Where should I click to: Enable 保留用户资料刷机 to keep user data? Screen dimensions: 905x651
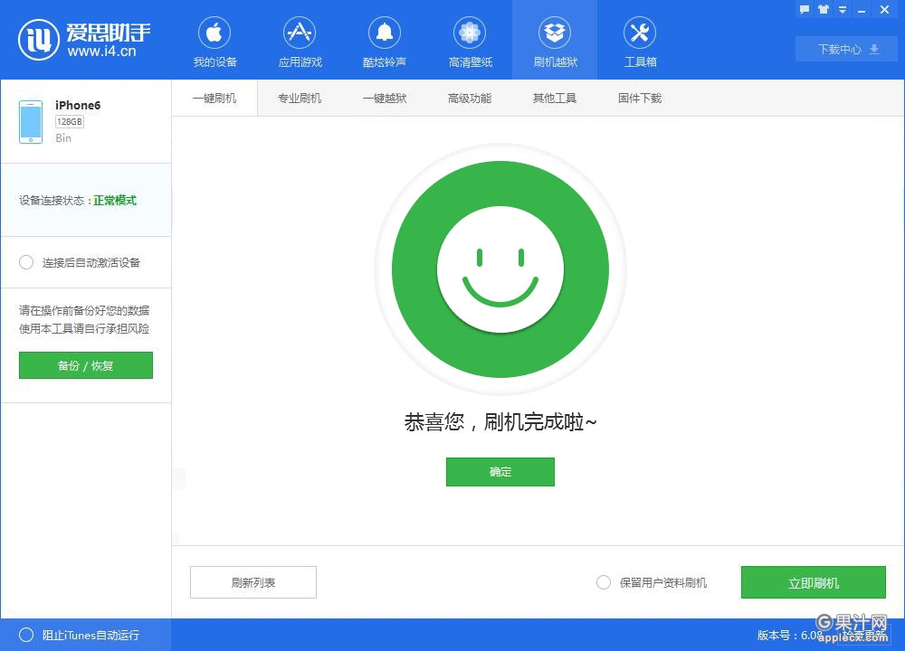[604, 582]
